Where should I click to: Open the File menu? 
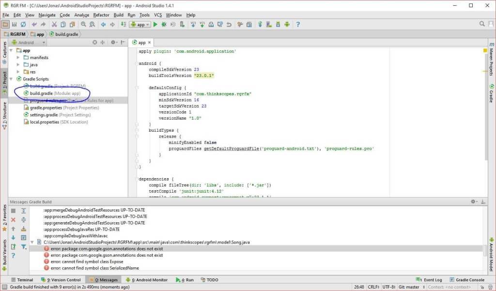6,15
